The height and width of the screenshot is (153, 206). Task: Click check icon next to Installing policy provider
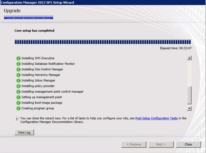pos(18,86)
